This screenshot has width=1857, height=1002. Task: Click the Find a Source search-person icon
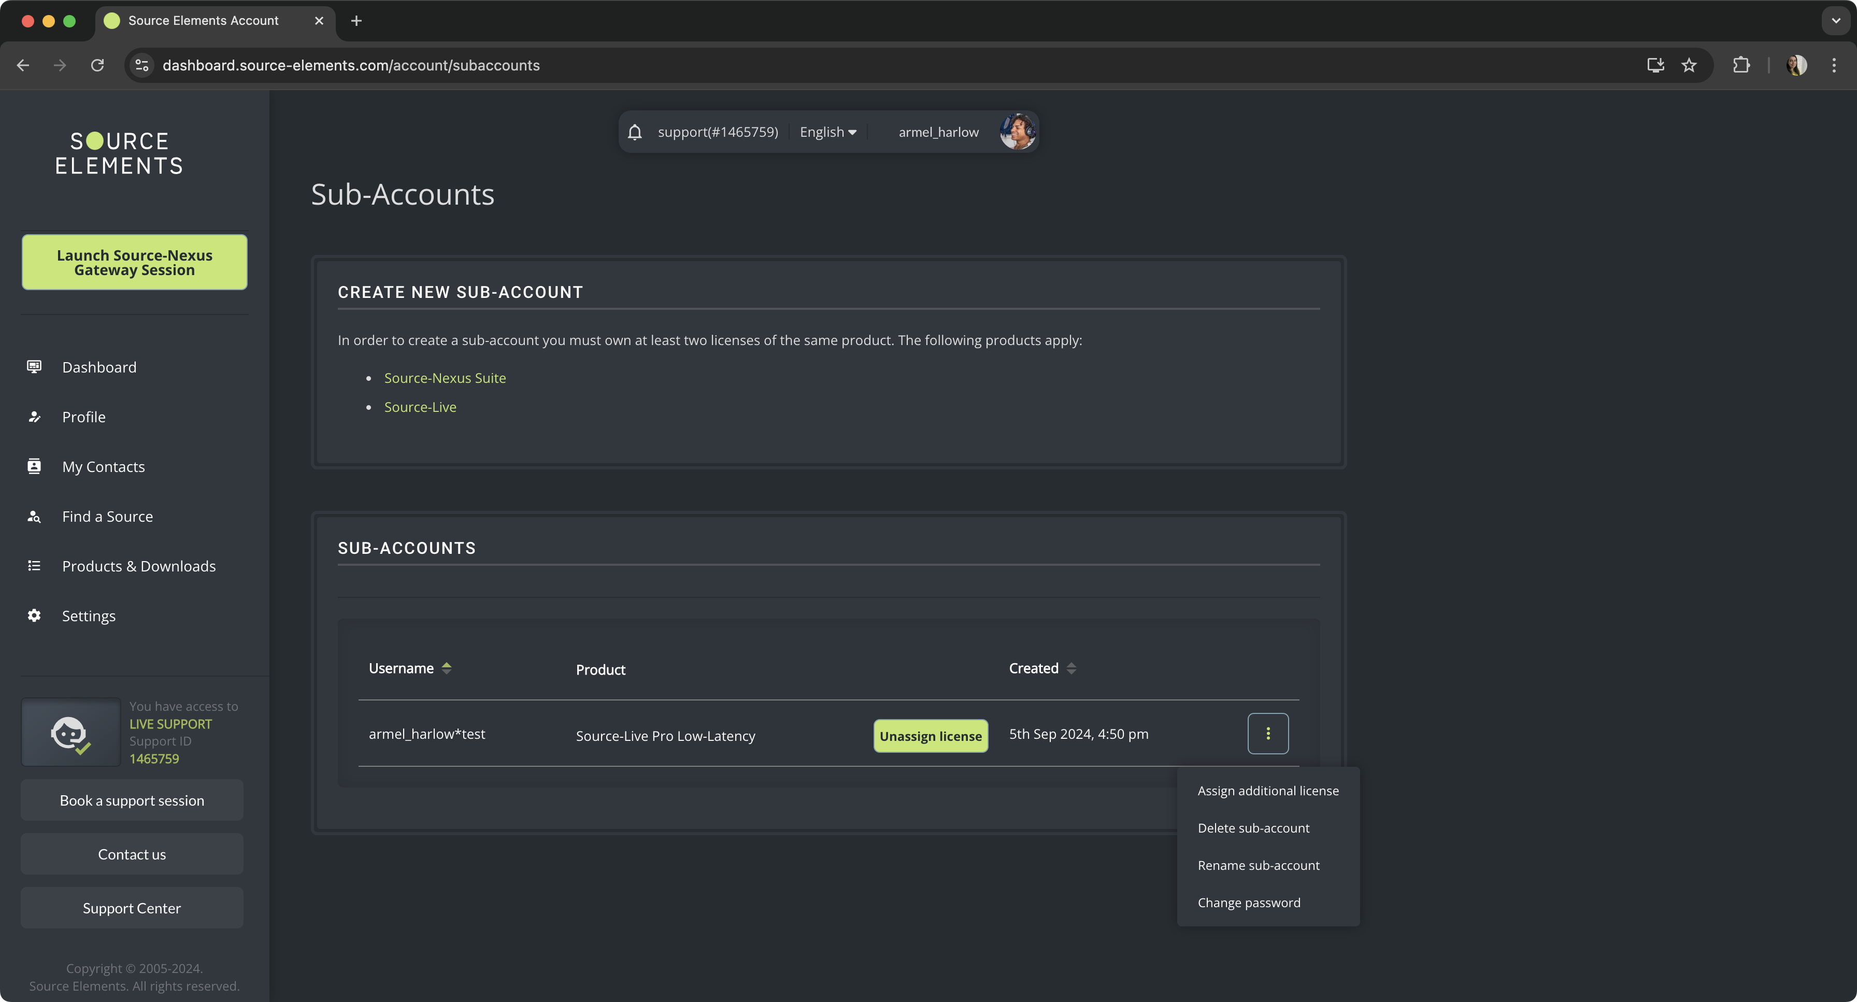(x=34, y=516)
